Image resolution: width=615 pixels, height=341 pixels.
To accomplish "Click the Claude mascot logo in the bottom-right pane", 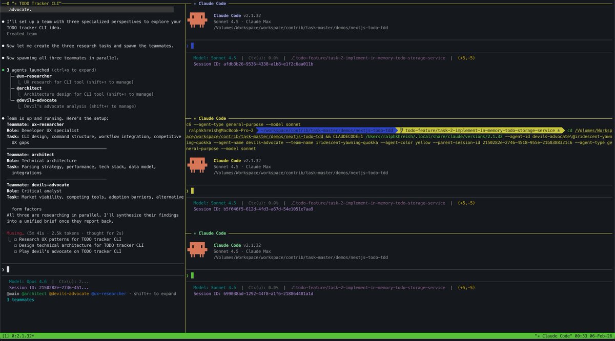I will click(x=197, y=250).
